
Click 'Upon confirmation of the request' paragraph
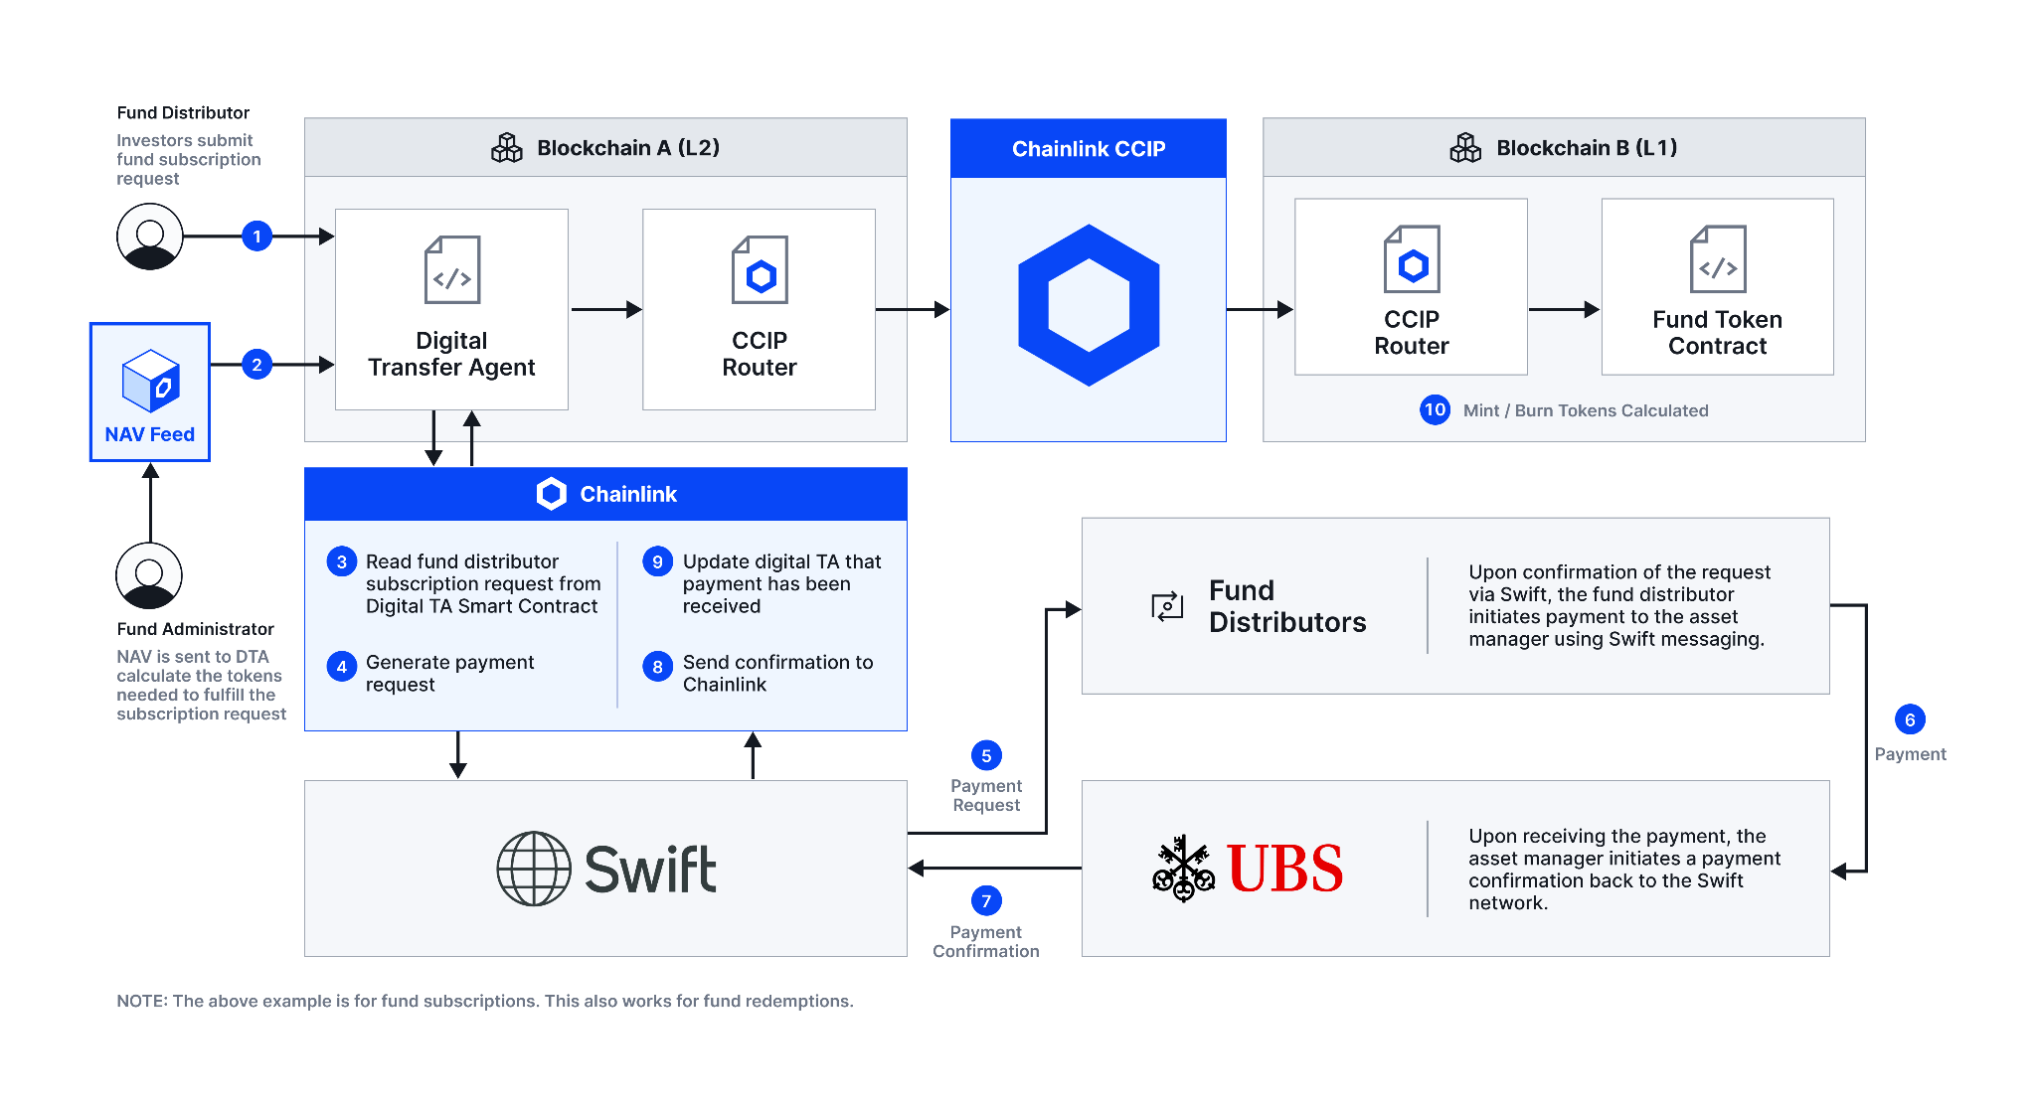click(x=1619, y=605)
